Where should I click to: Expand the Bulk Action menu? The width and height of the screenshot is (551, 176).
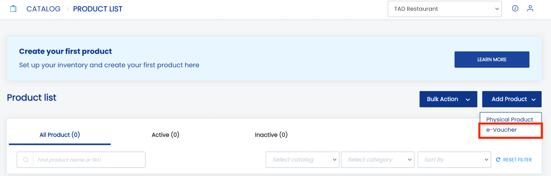pos(448,99)
